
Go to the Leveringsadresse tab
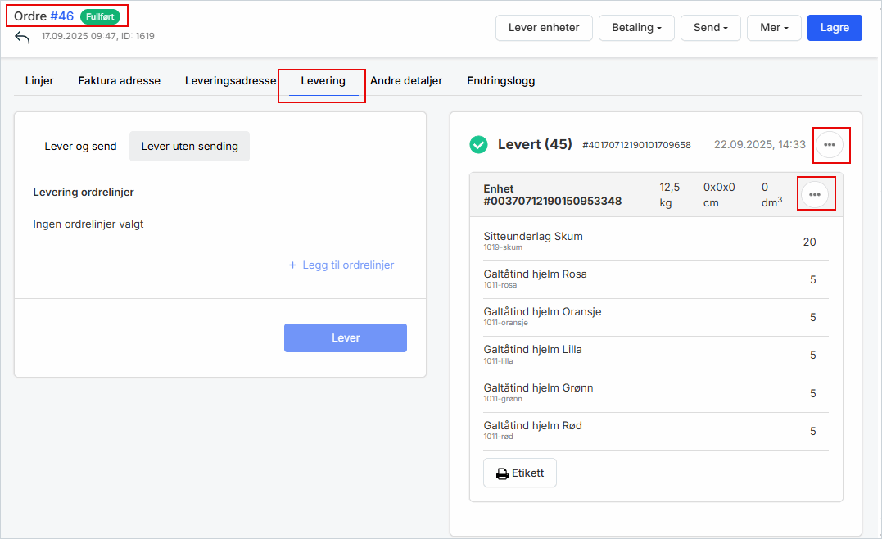pos(230,81)
